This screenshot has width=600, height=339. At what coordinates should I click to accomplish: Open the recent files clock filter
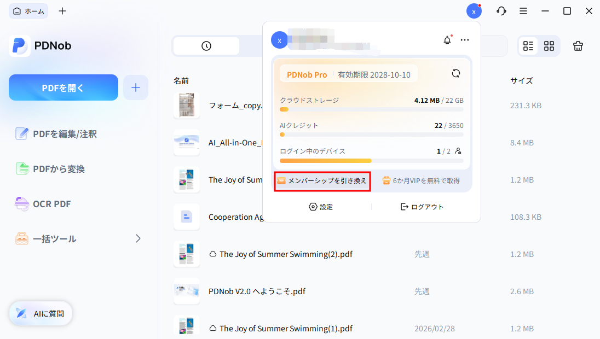point(206,46)
